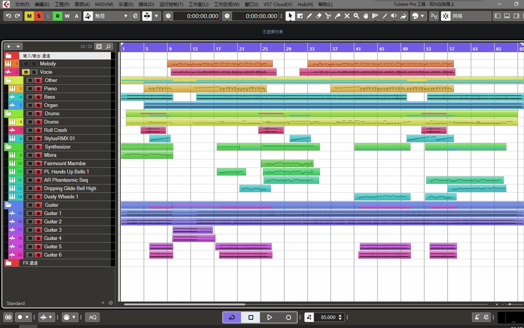
Task: Open the 编辑(E) menu
Action: pyautogui.click(x=42, y=4)
